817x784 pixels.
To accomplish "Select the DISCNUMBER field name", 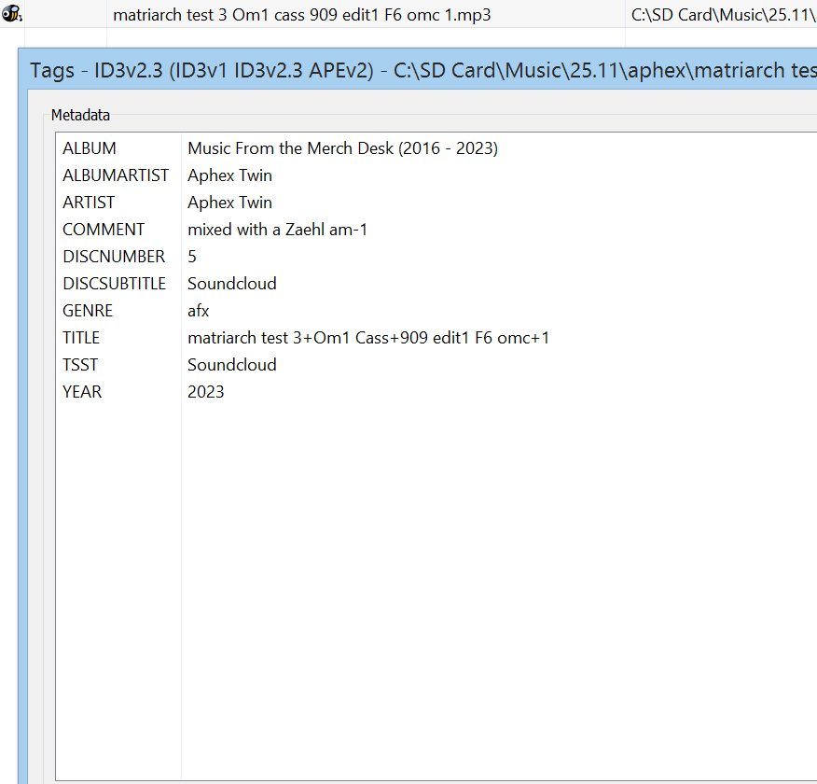I will [x=114, y=257].
